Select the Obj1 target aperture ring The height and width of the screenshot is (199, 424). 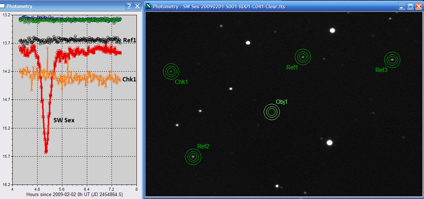click(x=272, y=112)
